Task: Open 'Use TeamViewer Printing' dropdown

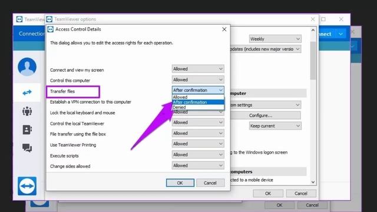Action: point(198,144)
